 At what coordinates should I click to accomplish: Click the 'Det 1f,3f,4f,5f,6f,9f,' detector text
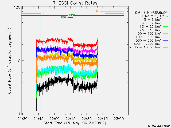151,13
